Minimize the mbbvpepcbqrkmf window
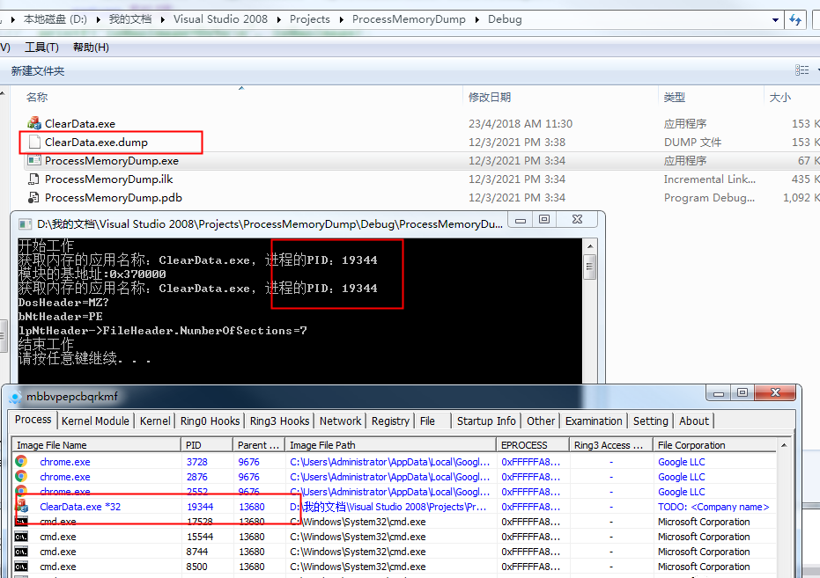Screen dimensions: 820x578 [718, 393]
